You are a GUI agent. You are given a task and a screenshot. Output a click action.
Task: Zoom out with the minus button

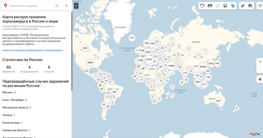(260, 69)
